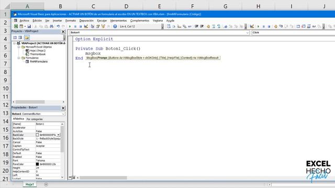Add a new sheet in the Excel window

[46, 184]
